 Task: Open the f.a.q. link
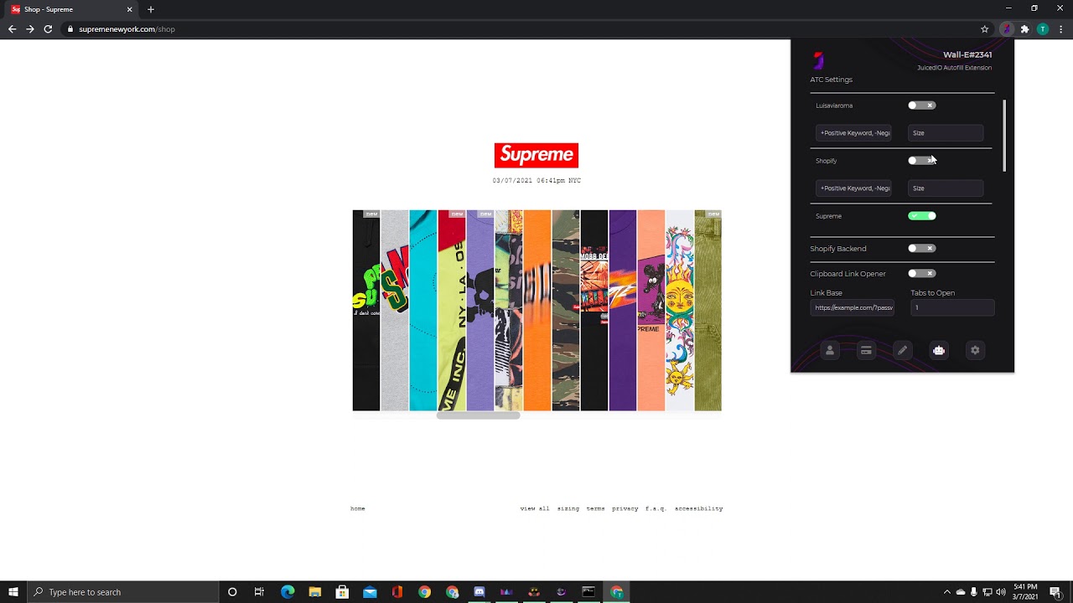pos(656,508)
